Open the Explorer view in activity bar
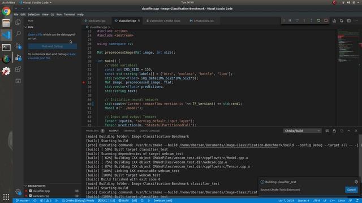Viewport: 362px width, 203px height. coord(18,22)
